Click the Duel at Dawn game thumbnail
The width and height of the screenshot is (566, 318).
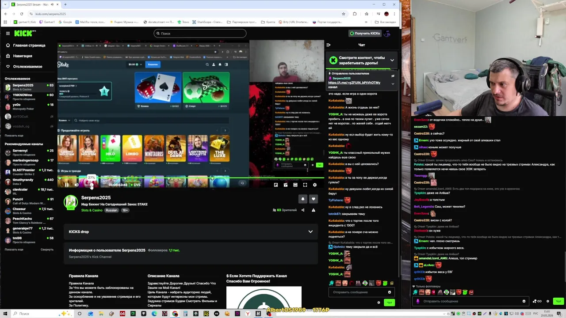click(x=176, y=149)
